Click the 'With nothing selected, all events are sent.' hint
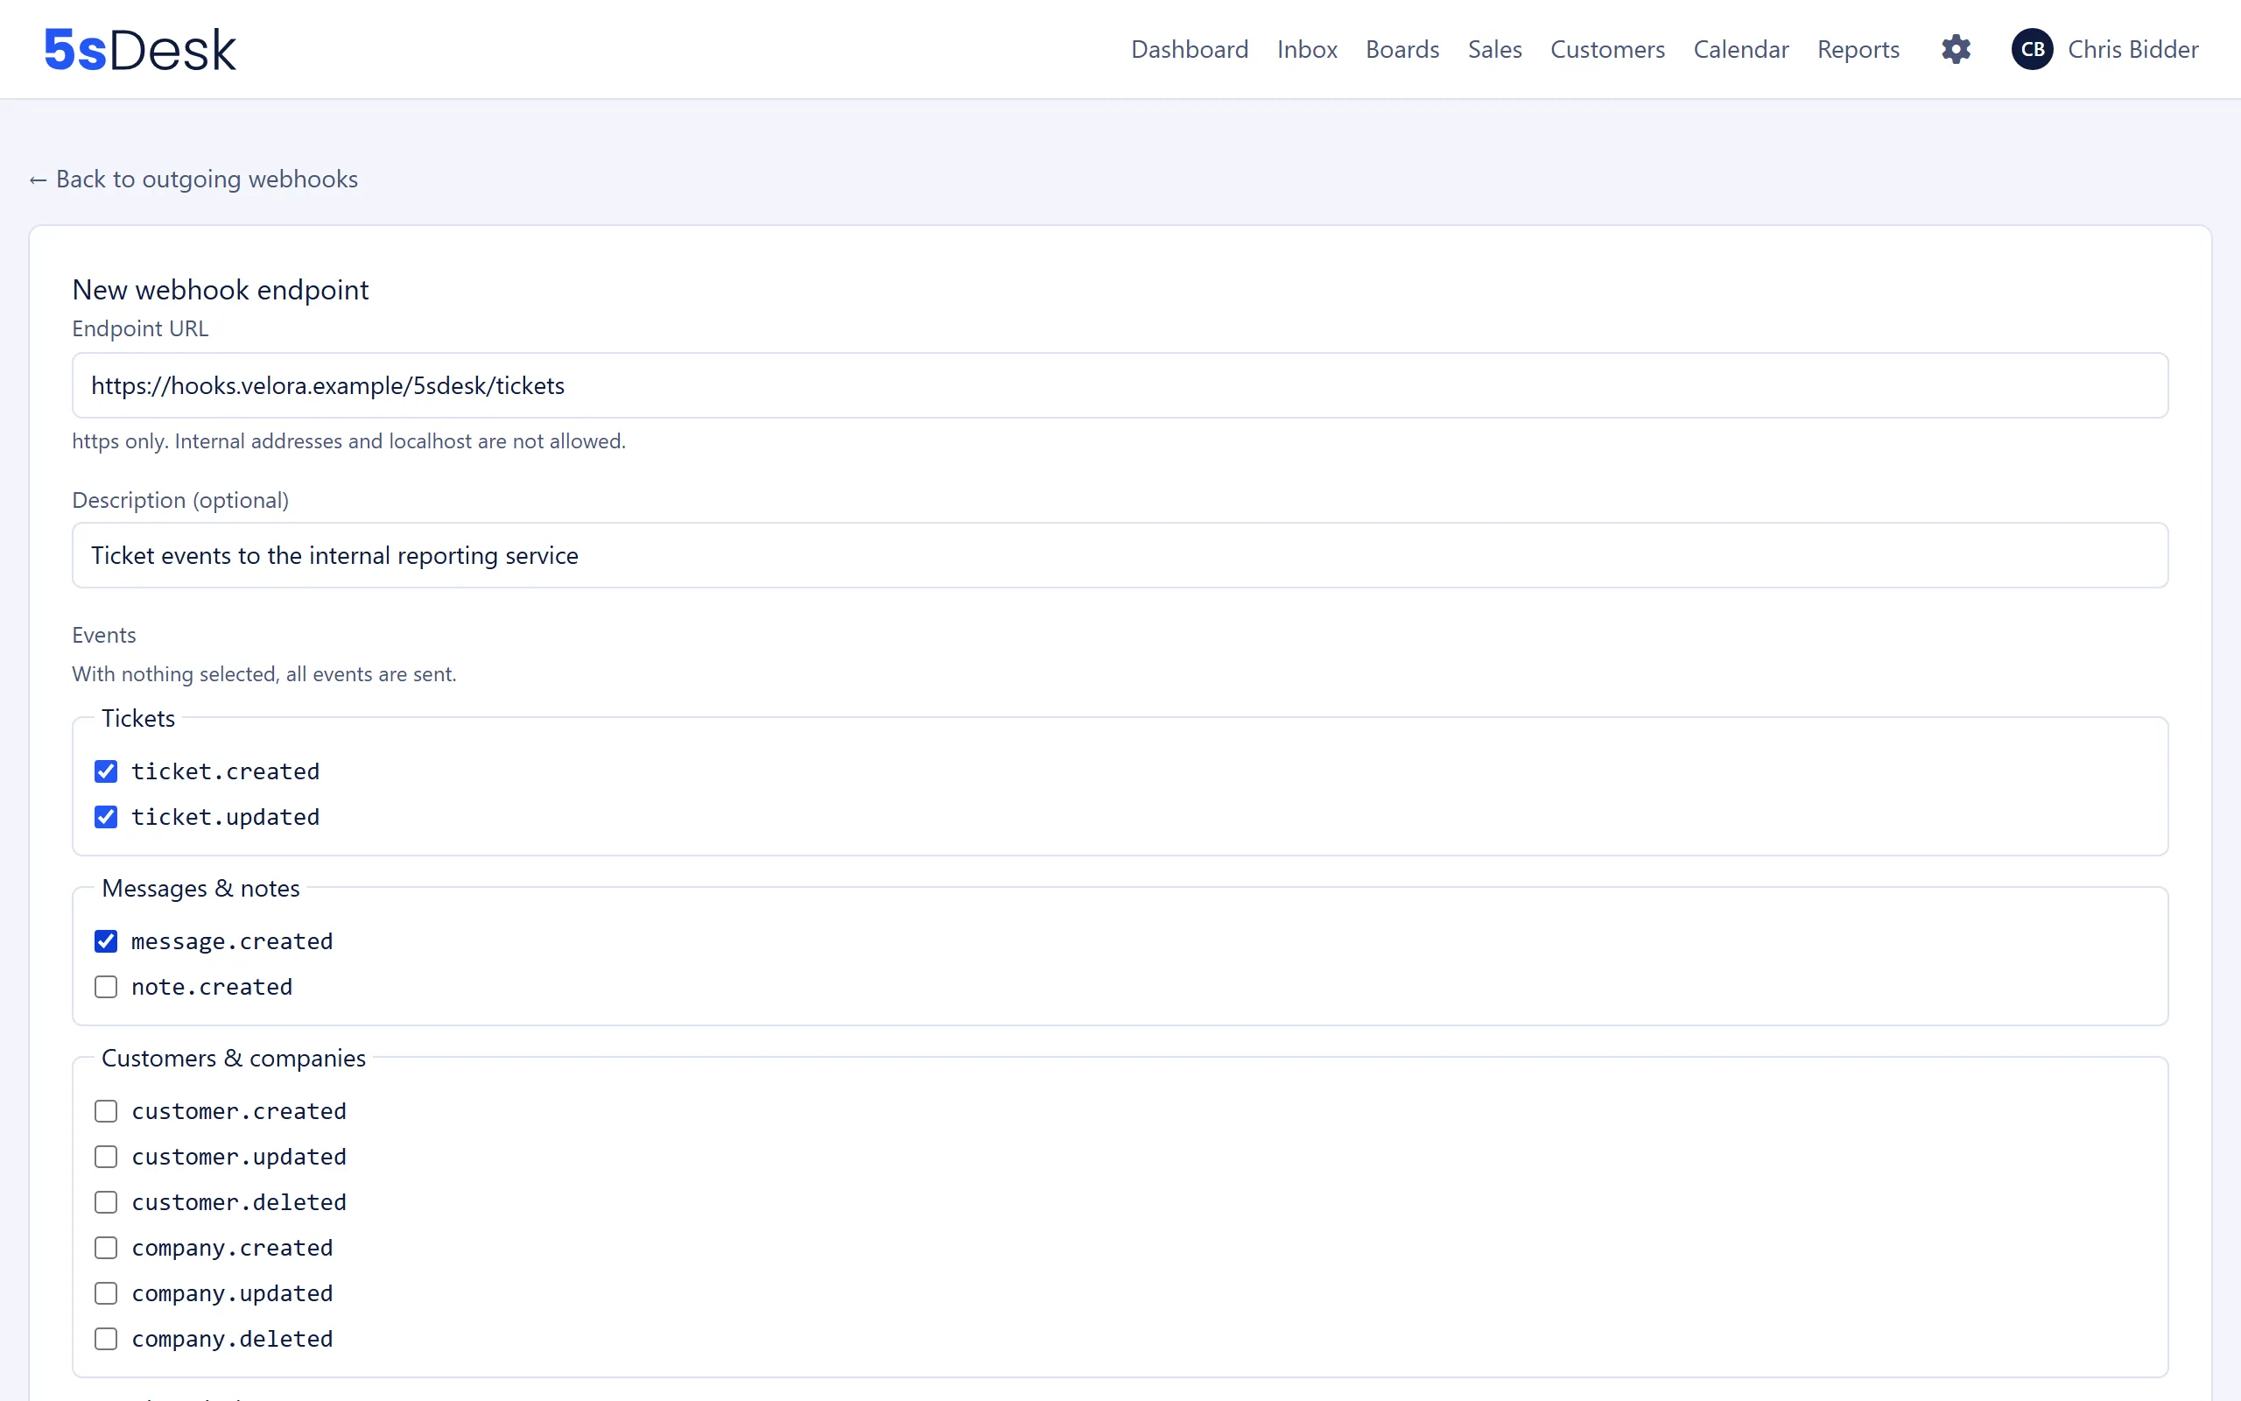Screen dimensions: 2241x1401 pos(263,673)
